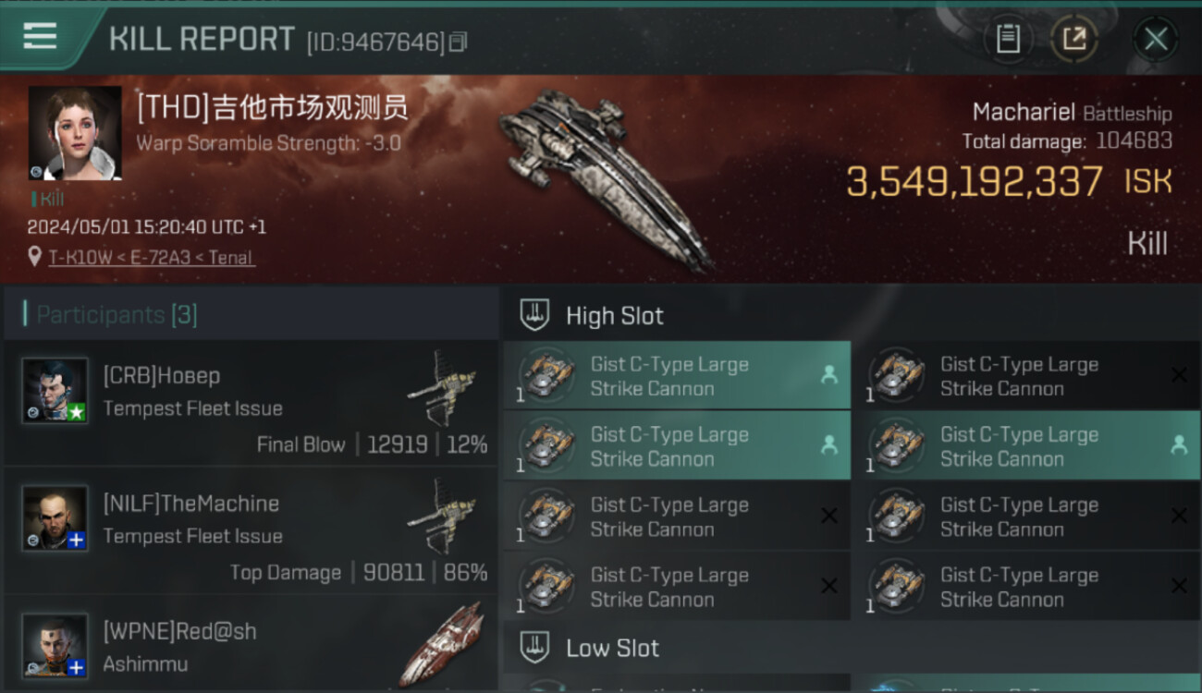The width and height of the screenshot is (1202, 693).
Task: Collapse the High Slot section
Action: coord(851,315)
